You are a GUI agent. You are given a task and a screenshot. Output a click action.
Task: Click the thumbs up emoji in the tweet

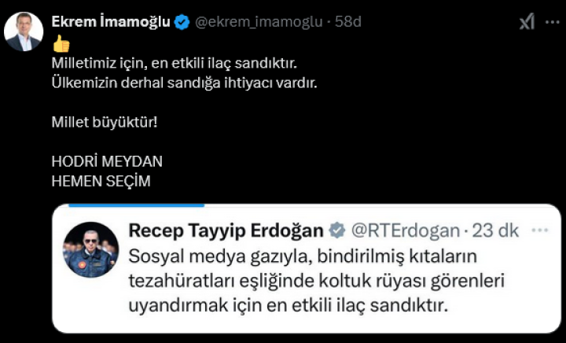tap(61, 44)
